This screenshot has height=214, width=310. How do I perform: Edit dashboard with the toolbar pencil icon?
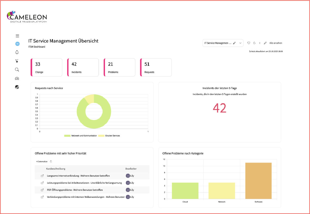click(x=265, y=43)
